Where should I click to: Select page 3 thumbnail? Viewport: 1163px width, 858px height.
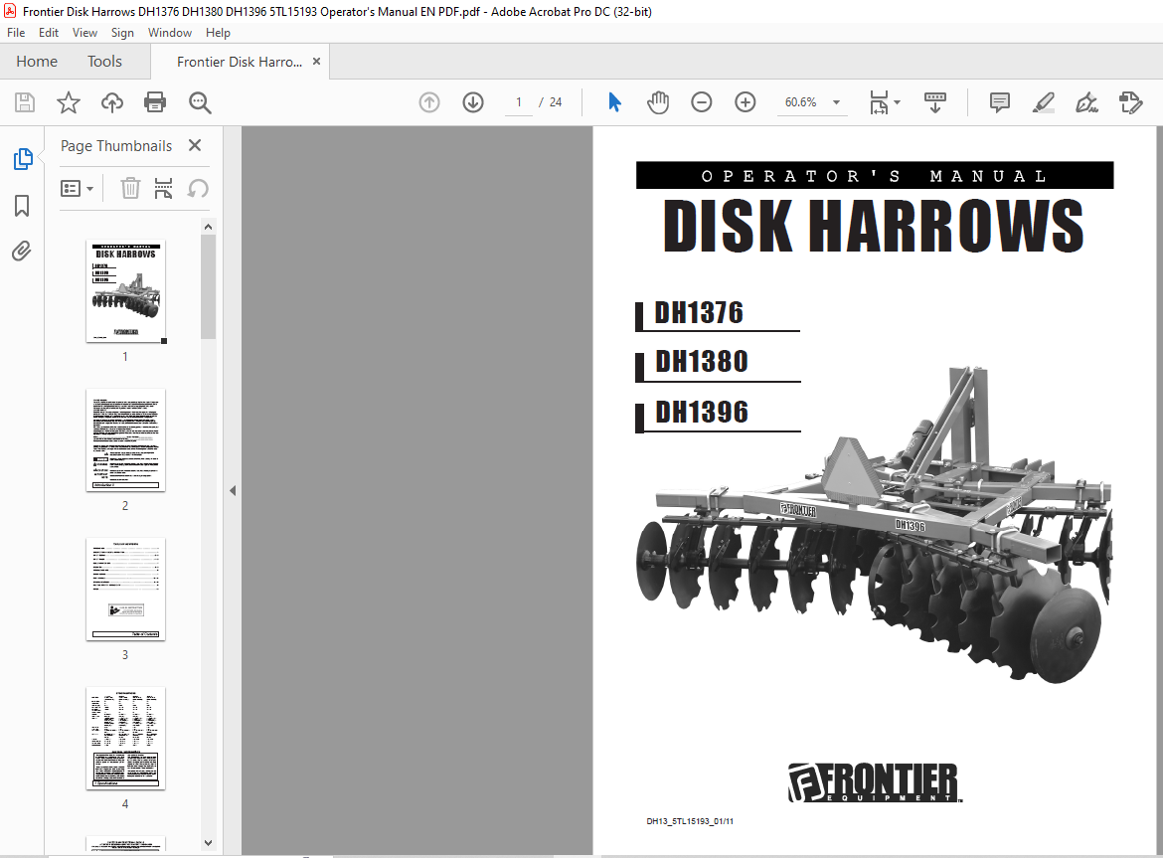[125, 589]
